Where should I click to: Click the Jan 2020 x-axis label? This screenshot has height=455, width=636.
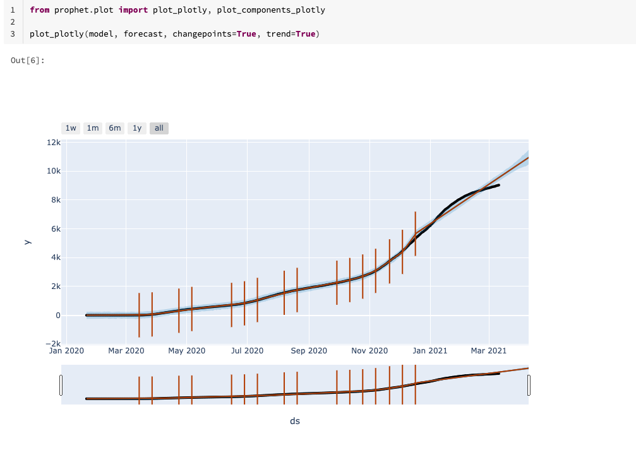(x=66, y=351)
